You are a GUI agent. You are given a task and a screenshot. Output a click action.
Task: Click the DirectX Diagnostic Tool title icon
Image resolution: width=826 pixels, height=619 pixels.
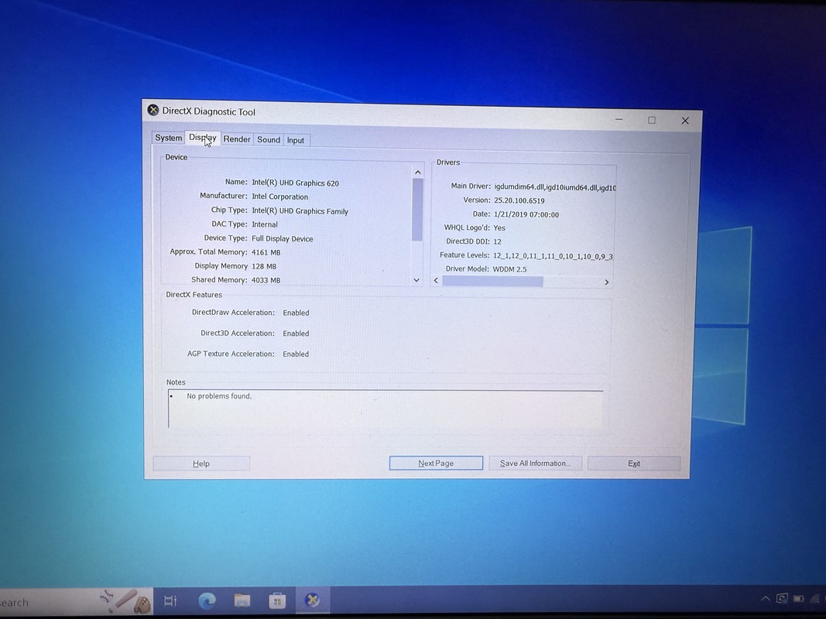click(x=153, y=109)
